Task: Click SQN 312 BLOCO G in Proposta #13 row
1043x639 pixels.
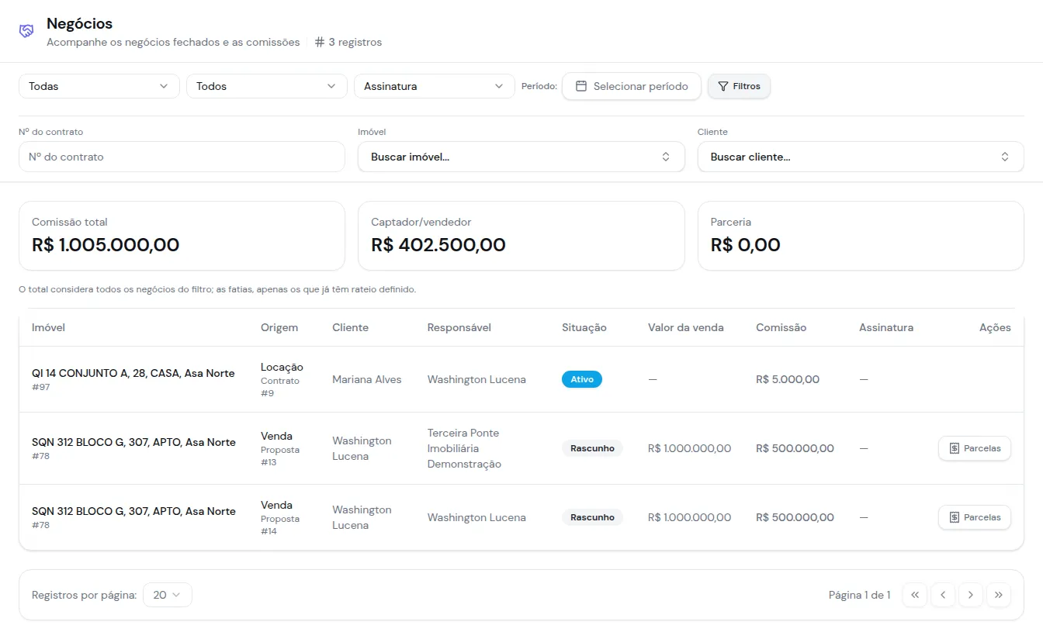Action: click(133, 442)
